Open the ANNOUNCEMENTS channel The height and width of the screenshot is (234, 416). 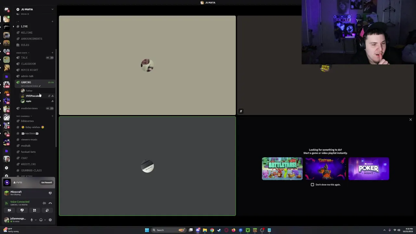point(34,39)
